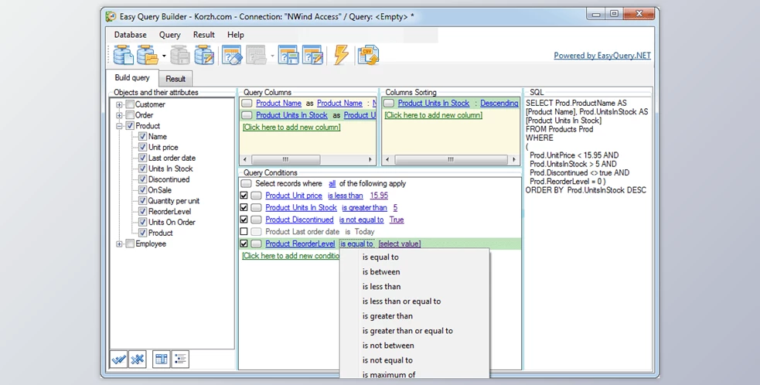Click the list view icon under the tree
760x385 pixels.
(180, 359)
